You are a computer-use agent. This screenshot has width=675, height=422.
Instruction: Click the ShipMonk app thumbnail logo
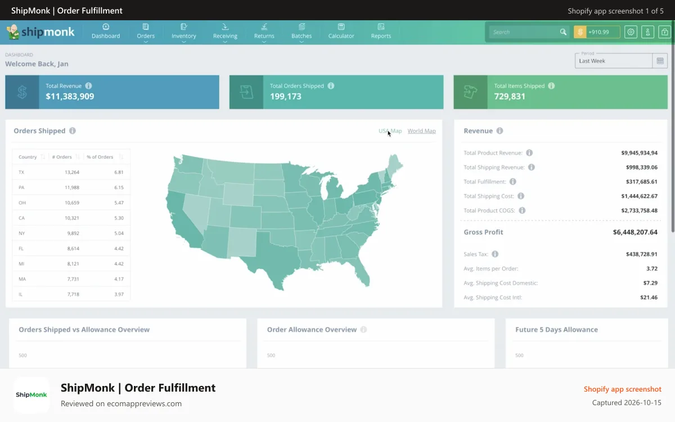[31, 395]
